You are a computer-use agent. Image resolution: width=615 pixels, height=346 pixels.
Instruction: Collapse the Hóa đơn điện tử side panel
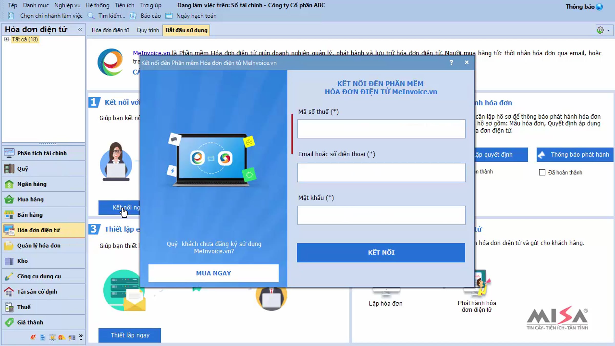(80, 30)
